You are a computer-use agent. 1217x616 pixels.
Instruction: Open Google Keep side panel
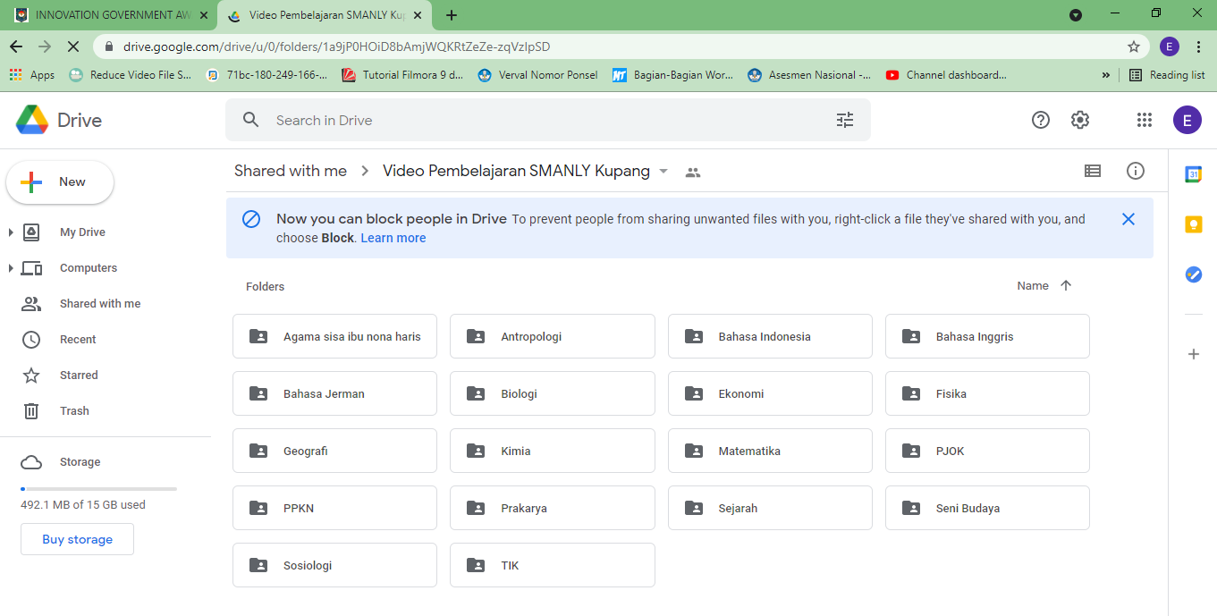[1193, 224]
